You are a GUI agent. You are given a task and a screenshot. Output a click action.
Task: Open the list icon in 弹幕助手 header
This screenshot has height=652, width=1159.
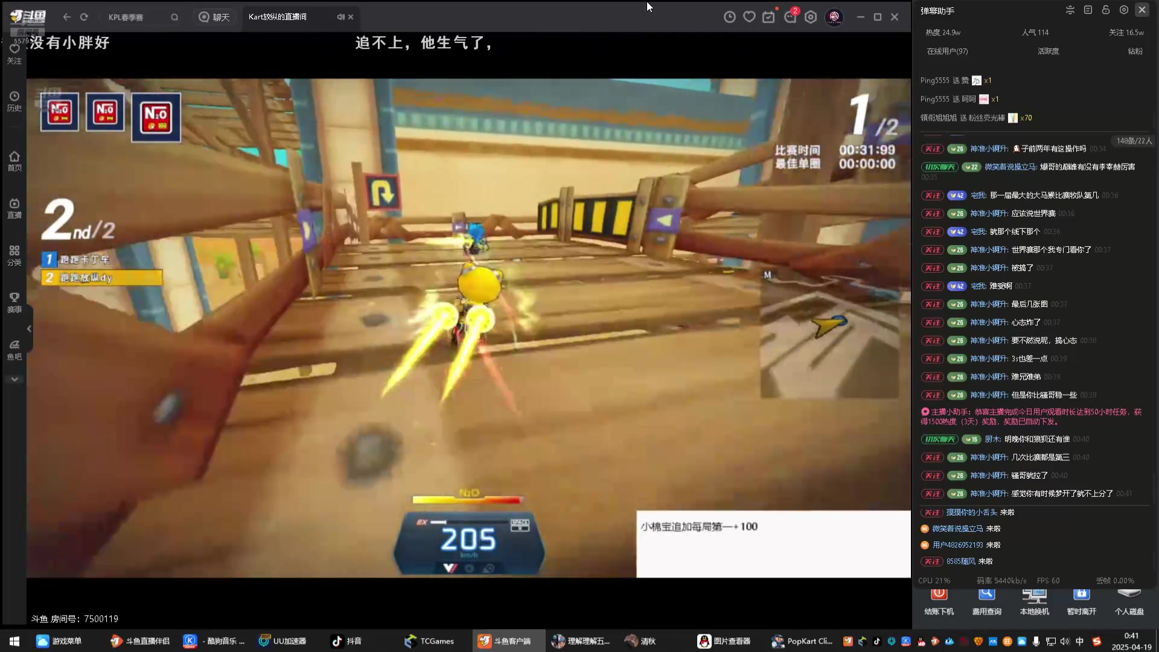click(x=1088, y=10)
